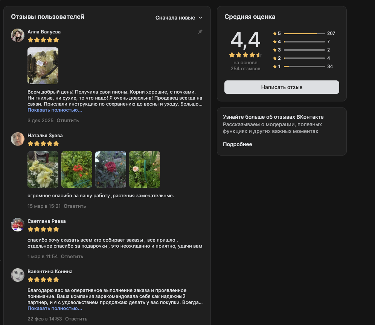Expand the sort chevron next to Сначала новые
The height and width of the screenshot is (325, 375).
200,18
